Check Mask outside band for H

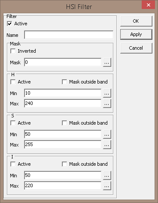(x=64, y=82)
